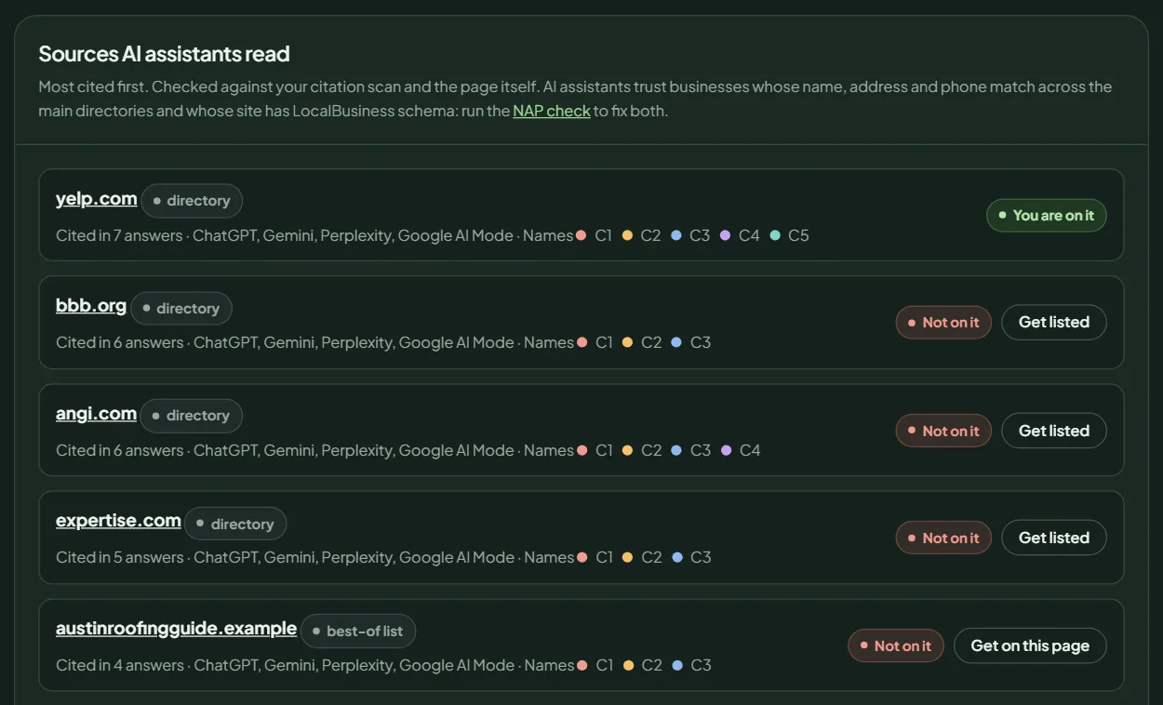Click Get on this page button
The image size is (1163, 705).
pos(1030,645)
